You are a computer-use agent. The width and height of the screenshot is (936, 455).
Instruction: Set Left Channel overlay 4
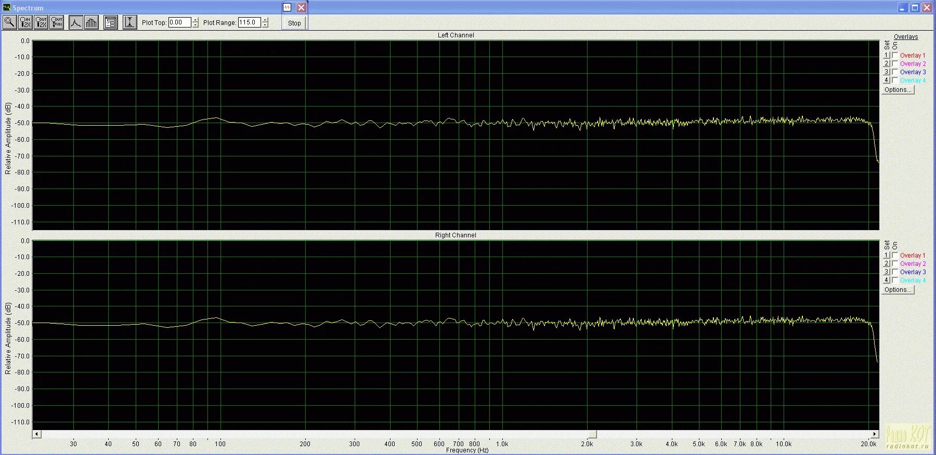click(887, 80)
